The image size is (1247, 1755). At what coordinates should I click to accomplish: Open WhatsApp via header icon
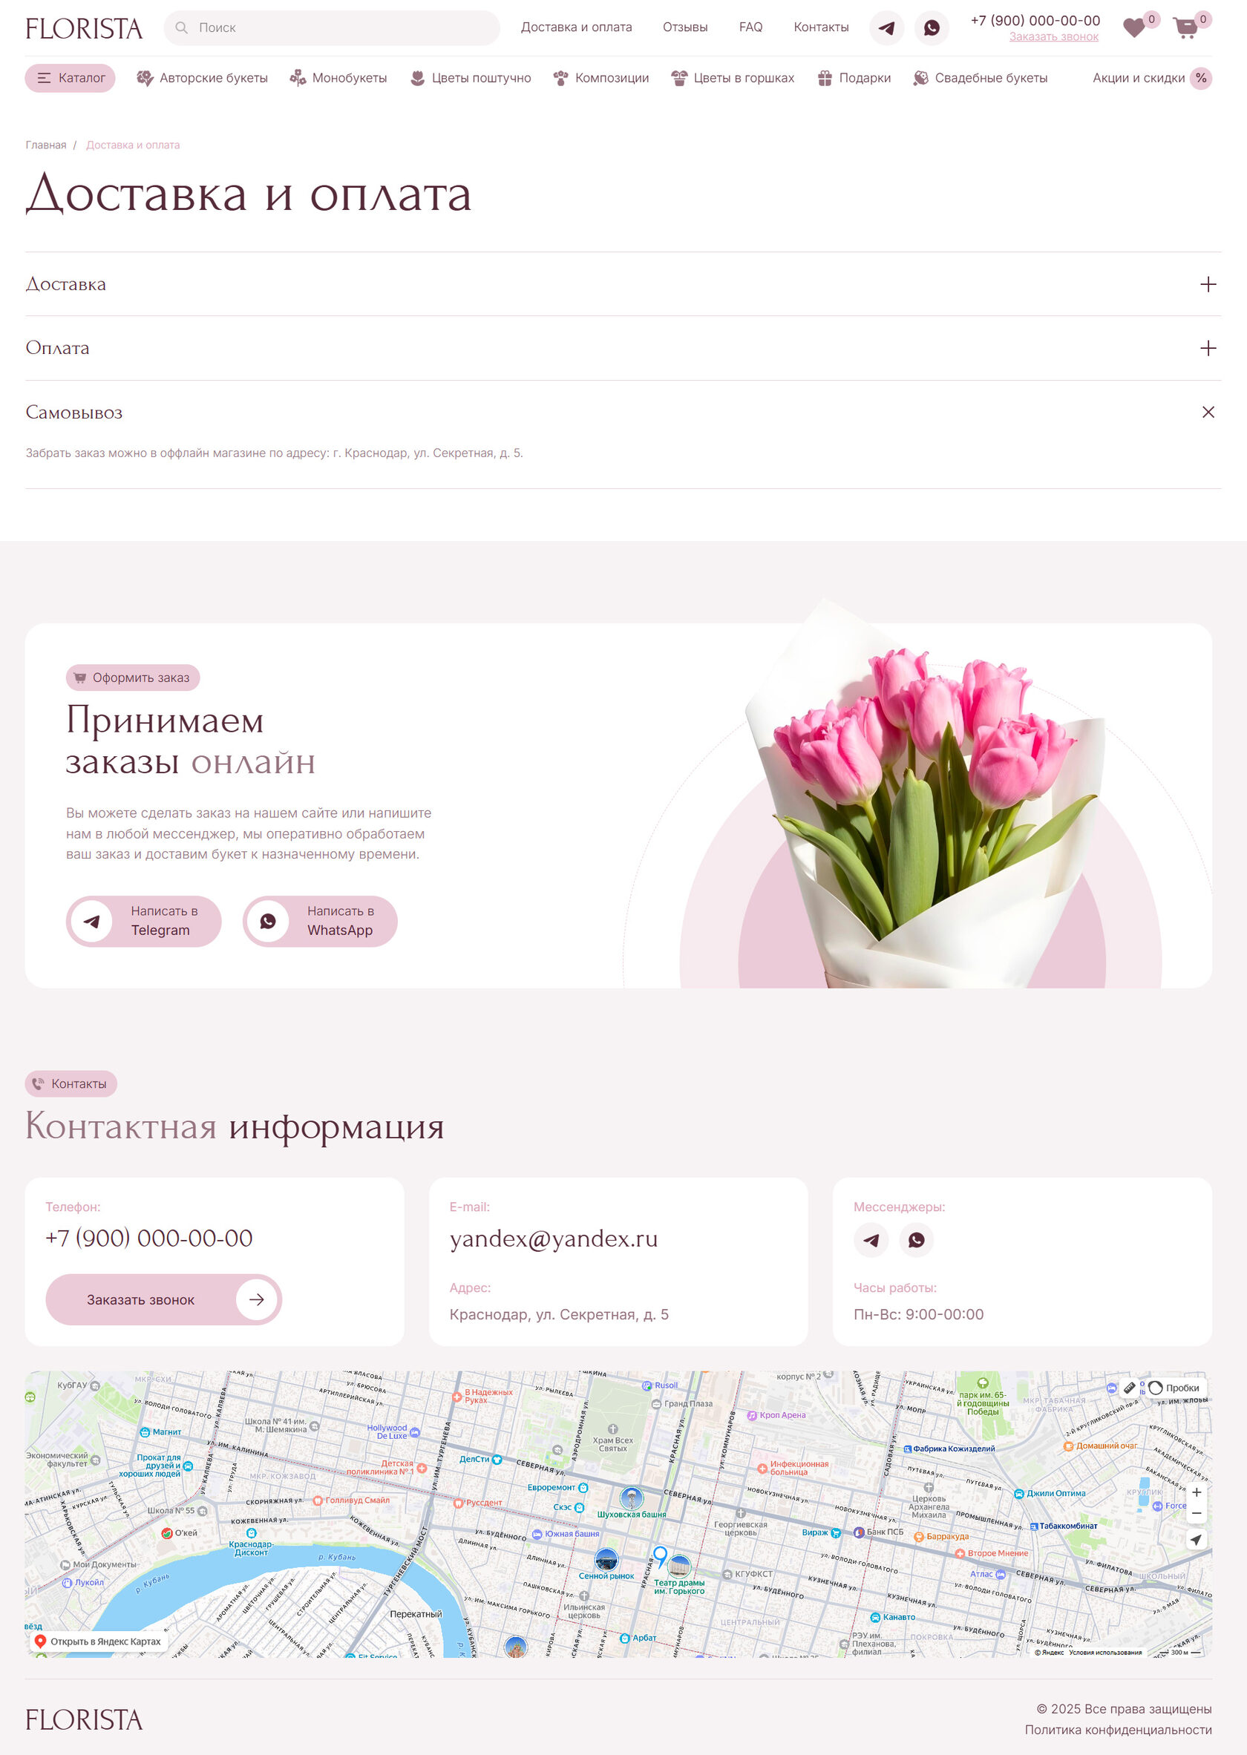tap(932, 27)
